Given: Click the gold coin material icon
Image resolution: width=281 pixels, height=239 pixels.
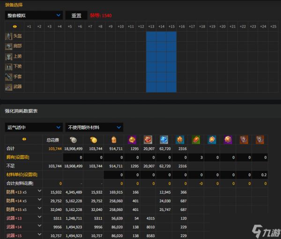Looking at the screenshot, I should [x=93, y=139].
